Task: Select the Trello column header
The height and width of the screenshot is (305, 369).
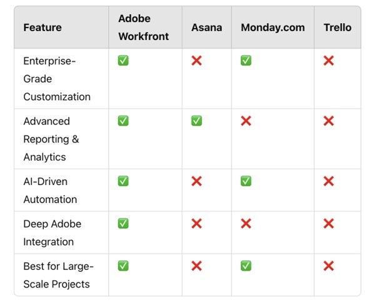Action: pos(338,27)
